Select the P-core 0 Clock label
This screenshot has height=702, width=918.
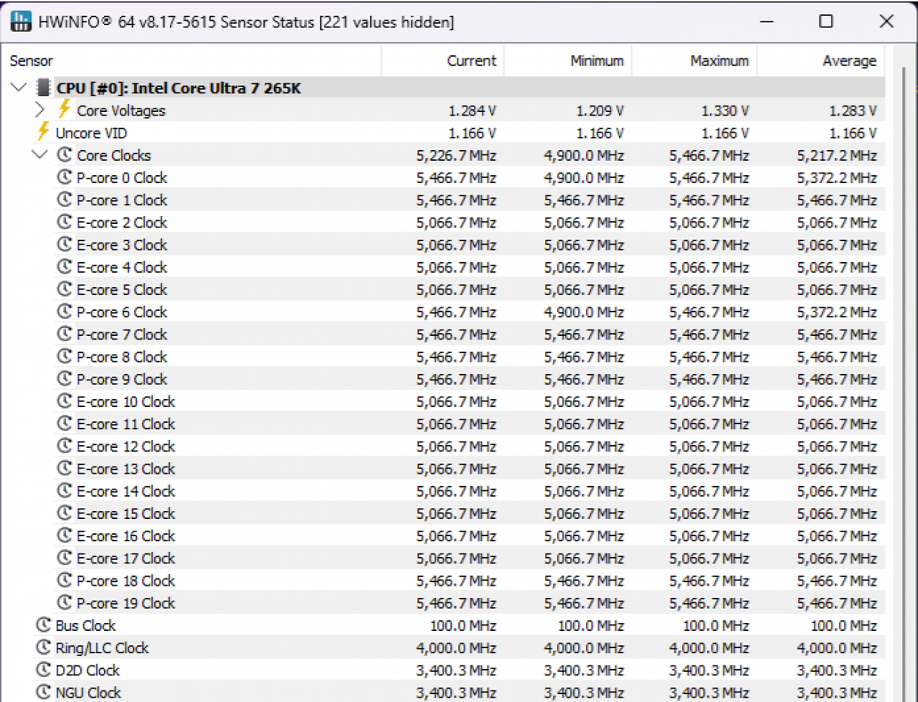click(x=122, y=177)
